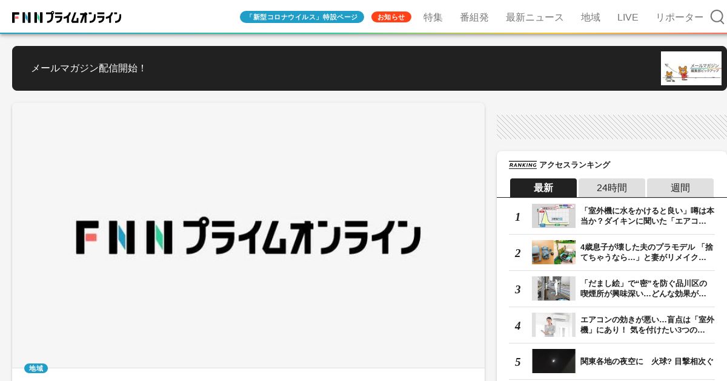727x381 pixels.
Task: Open the mail magazine mascot thumbnail
Action: point(691,68)
